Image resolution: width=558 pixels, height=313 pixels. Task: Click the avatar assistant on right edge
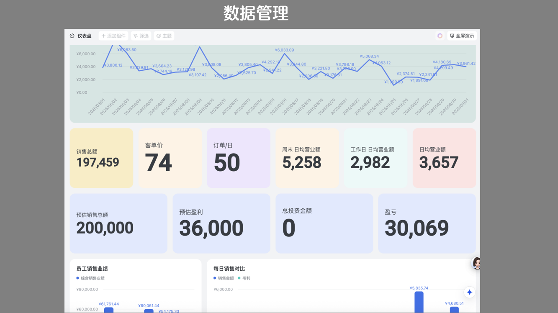point(476,263)
